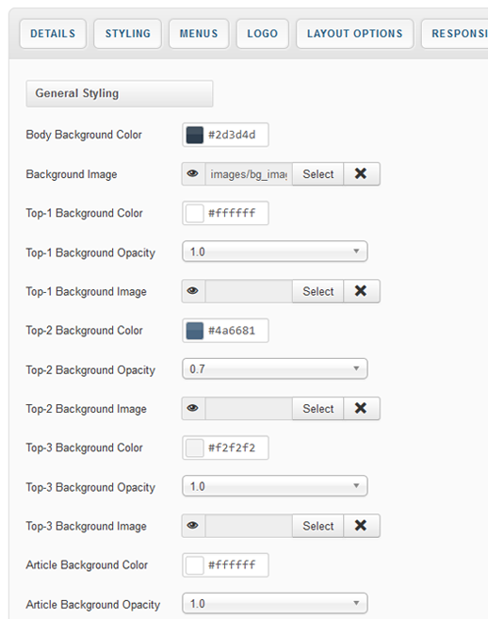Open the Top-2 Background Opacity dropdown
This screenshot has height=619, width=488.
tap(275, 368)
